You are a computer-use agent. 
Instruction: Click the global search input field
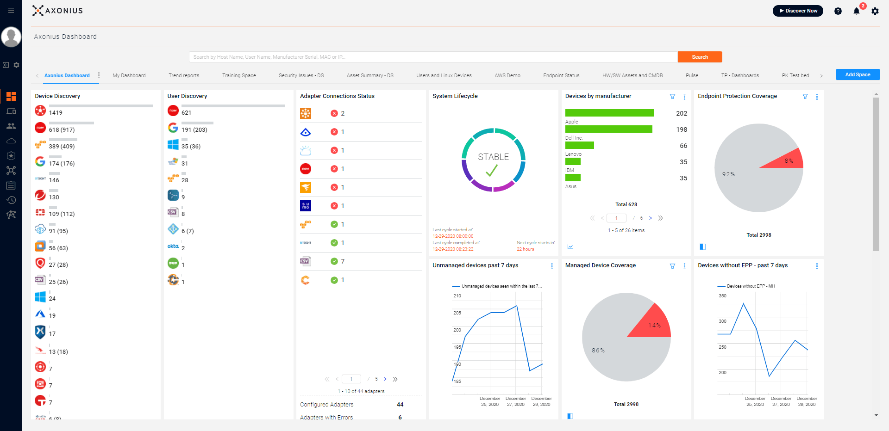point(433,57)
